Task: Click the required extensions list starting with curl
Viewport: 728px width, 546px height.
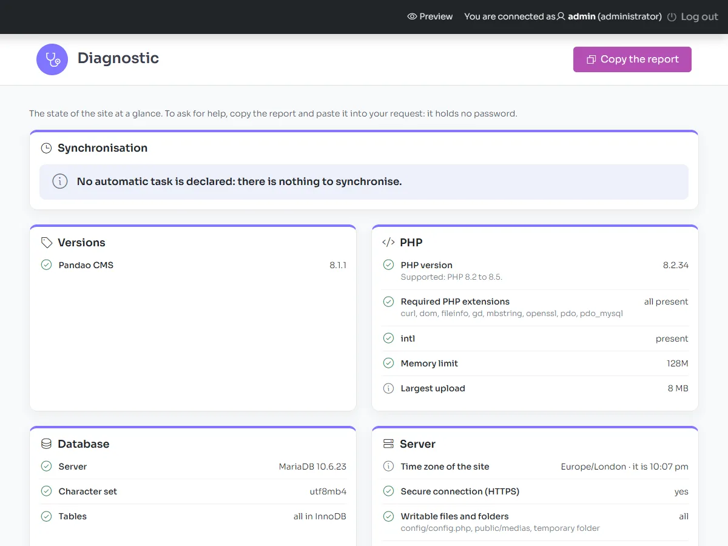Action: (512, 314)
